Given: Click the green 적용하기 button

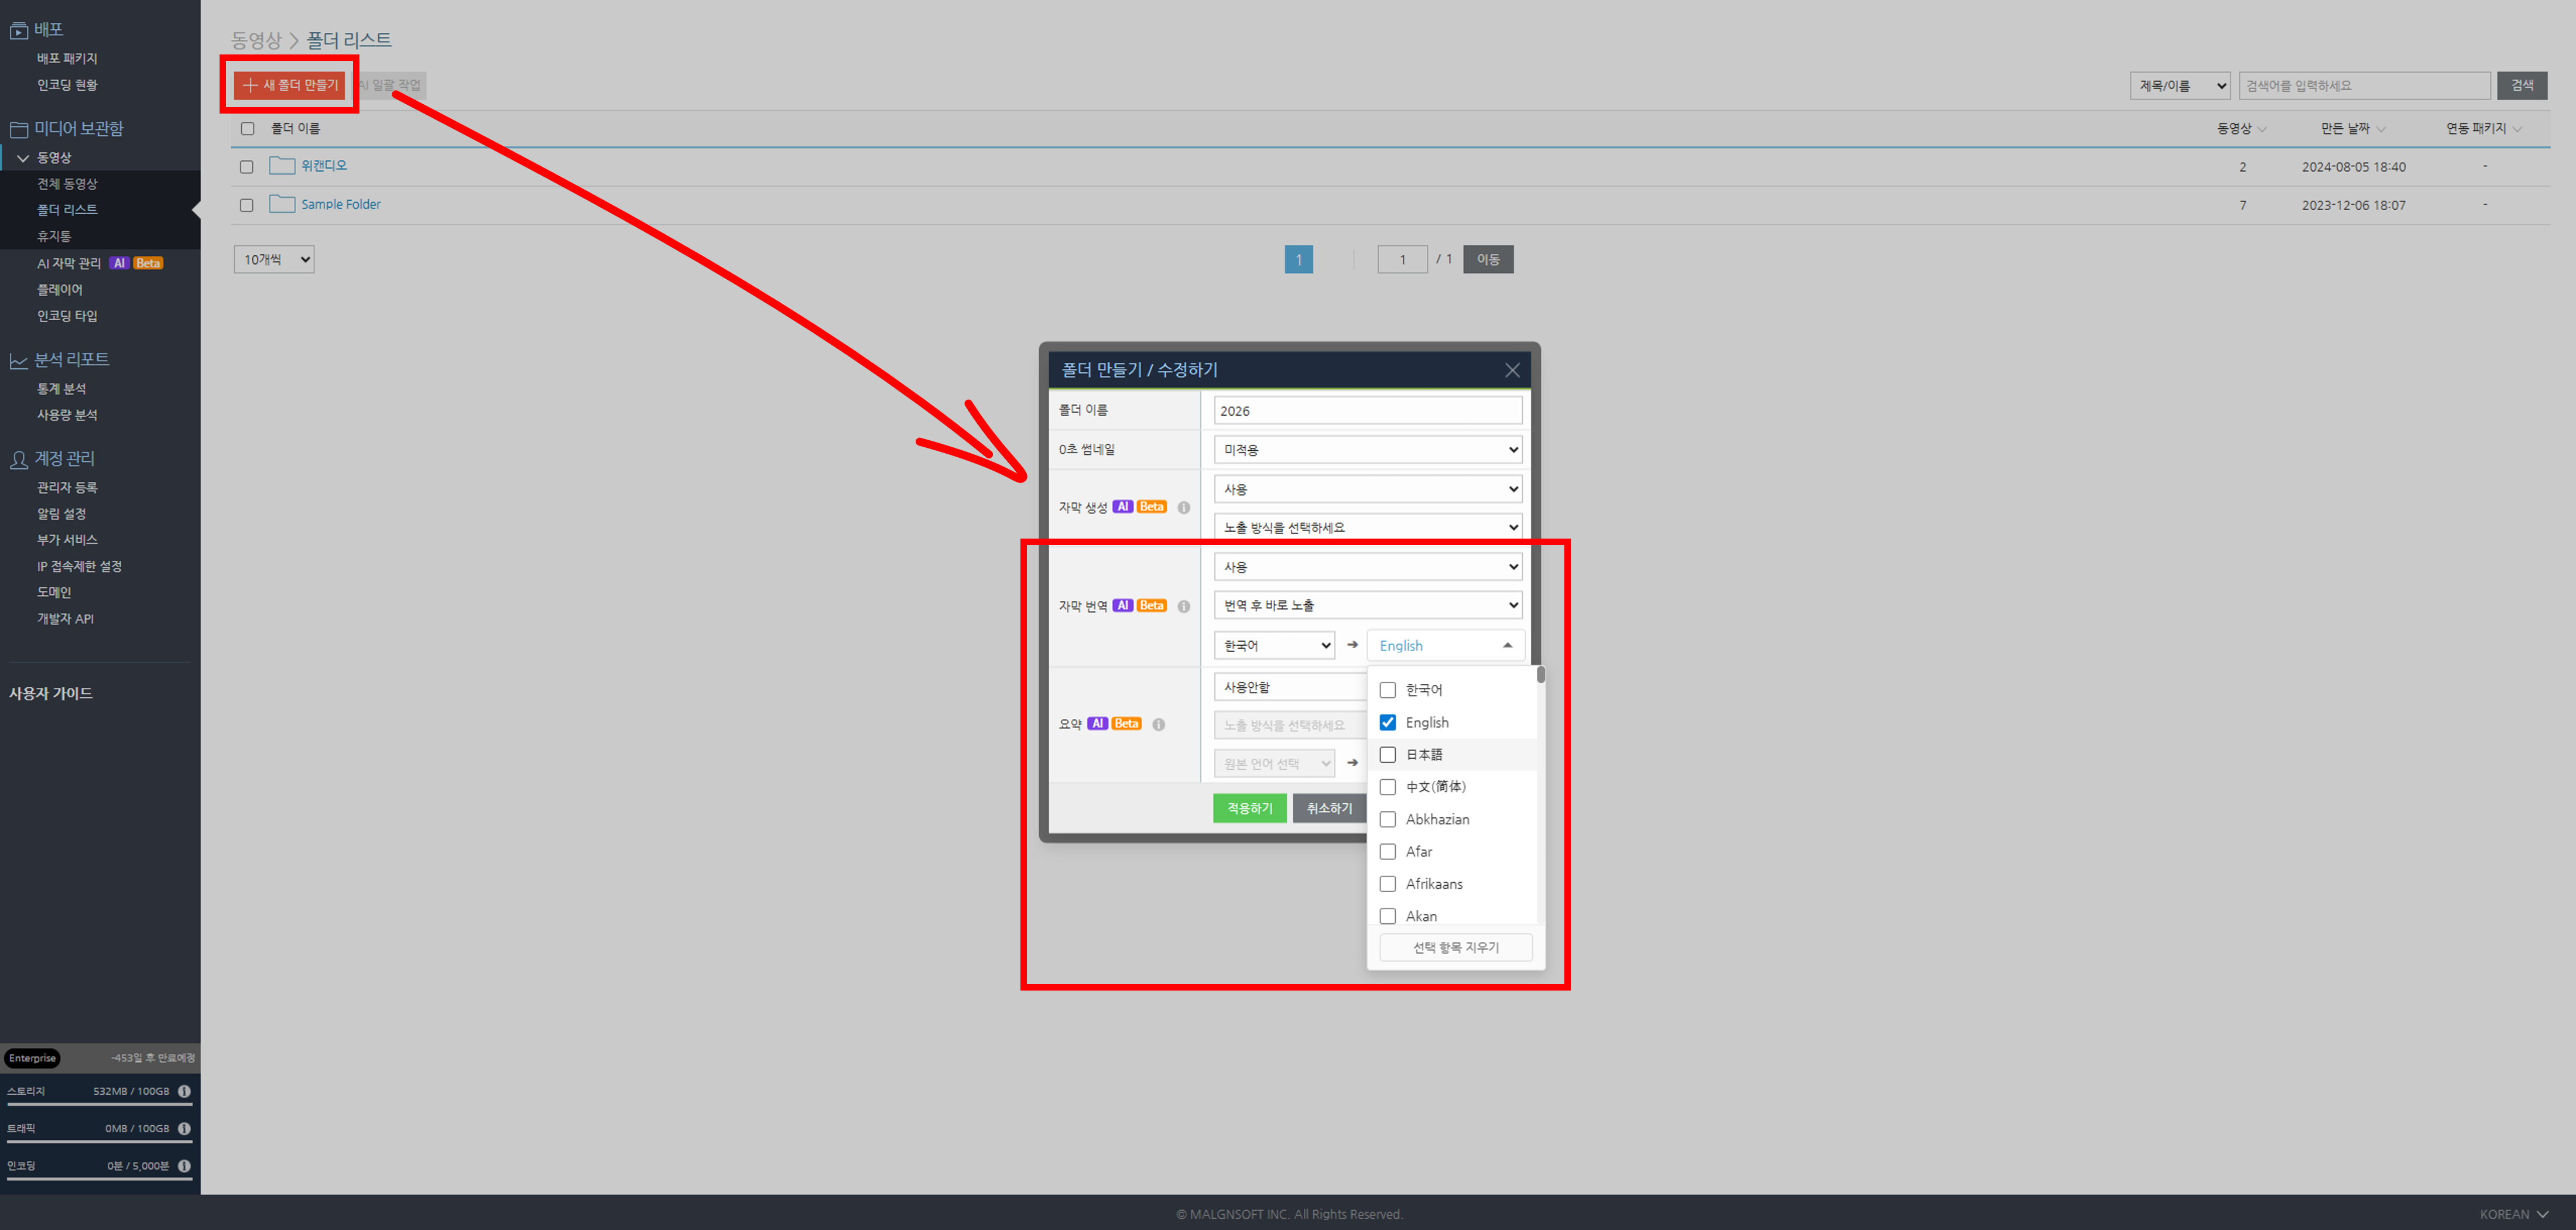Looking at the screenshot, I should click(1249, 808).
